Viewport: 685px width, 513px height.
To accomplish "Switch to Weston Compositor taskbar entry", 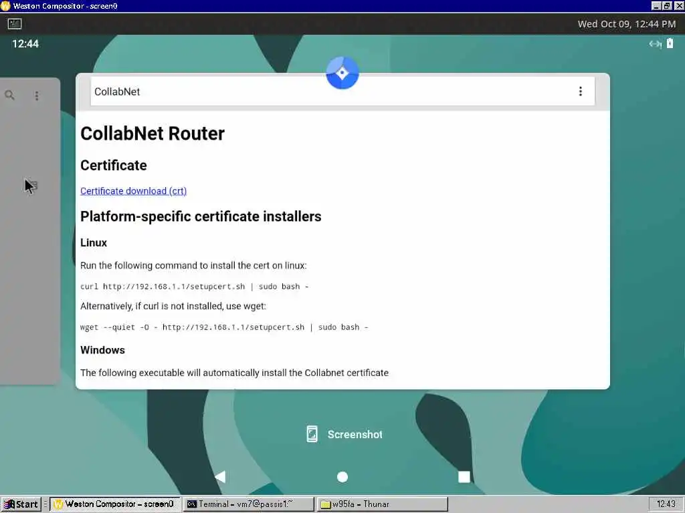I will point(114,504).
